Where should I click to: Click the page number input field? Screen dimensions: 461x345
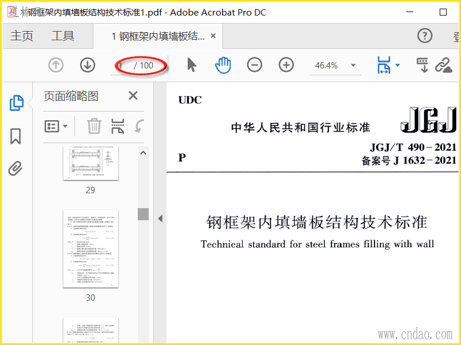point(122,65)
